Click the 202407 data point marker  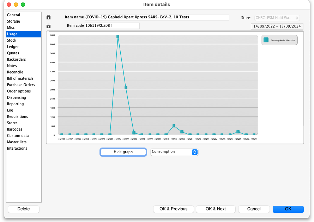click(x=238, y=132)
